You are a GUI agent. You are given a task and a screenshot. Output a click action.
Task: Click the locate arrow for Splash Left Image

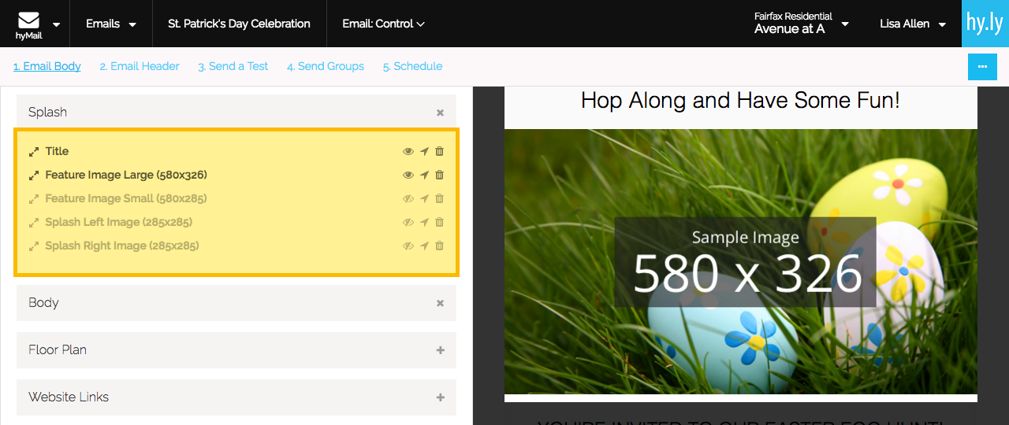(424, 222)
